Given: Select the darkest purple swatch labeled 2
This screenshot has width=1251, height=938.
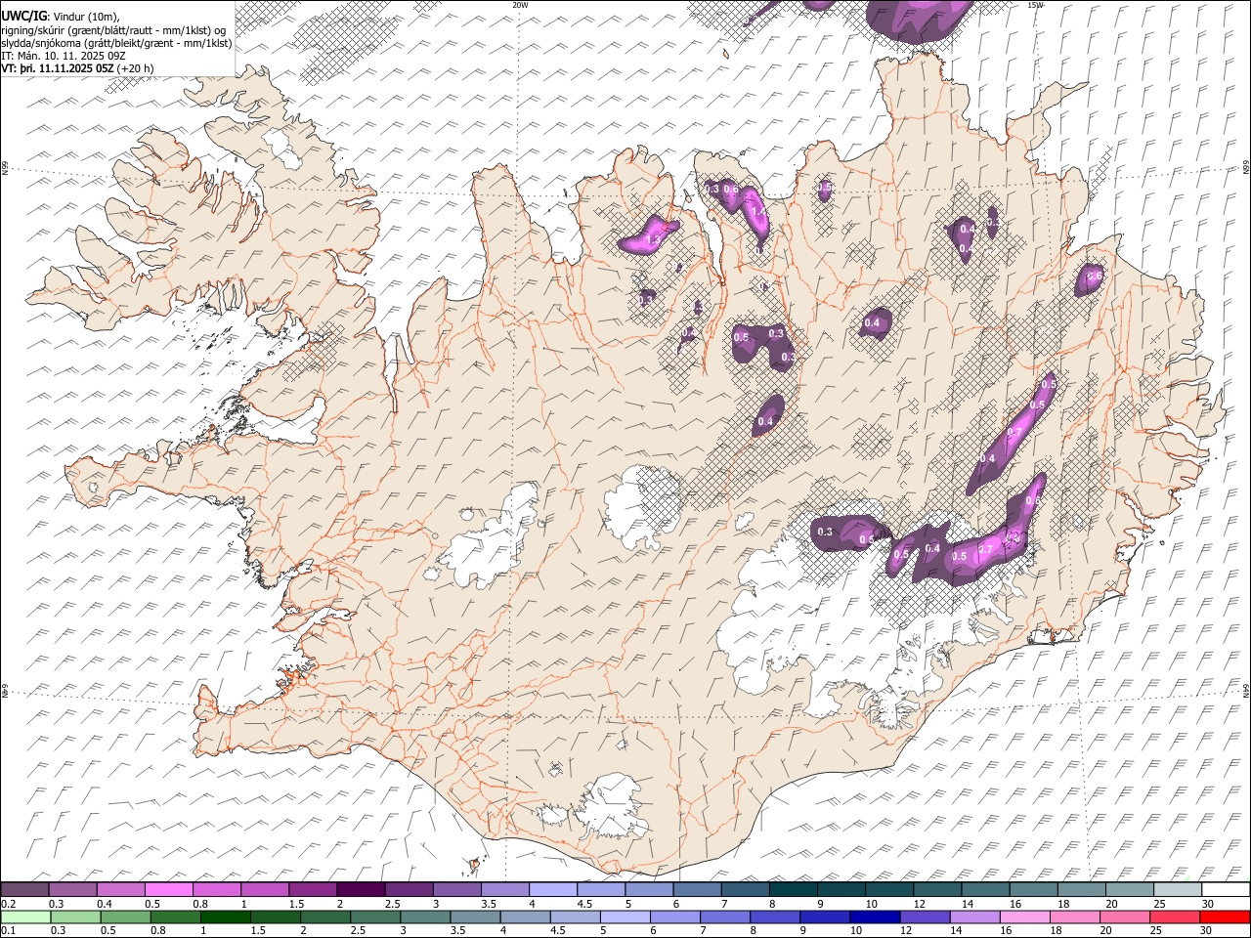Looking at the screenshot, I should pyautogui.click(x=360, y=889).
